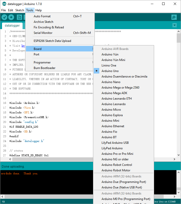Select Fix Encoding & Reload
This screenshot has width=181, height=204.
click(60, 27)
